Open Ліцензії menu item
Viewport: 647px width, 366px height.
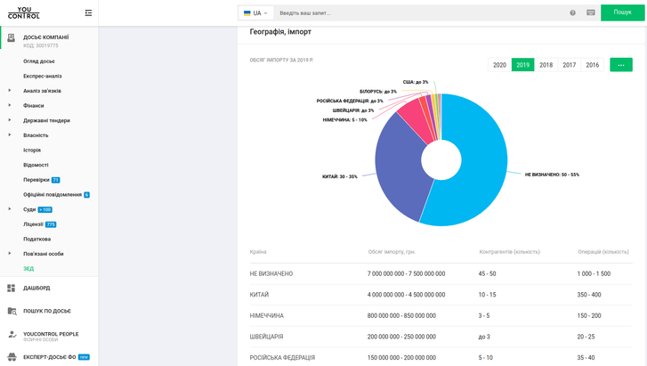34,224
